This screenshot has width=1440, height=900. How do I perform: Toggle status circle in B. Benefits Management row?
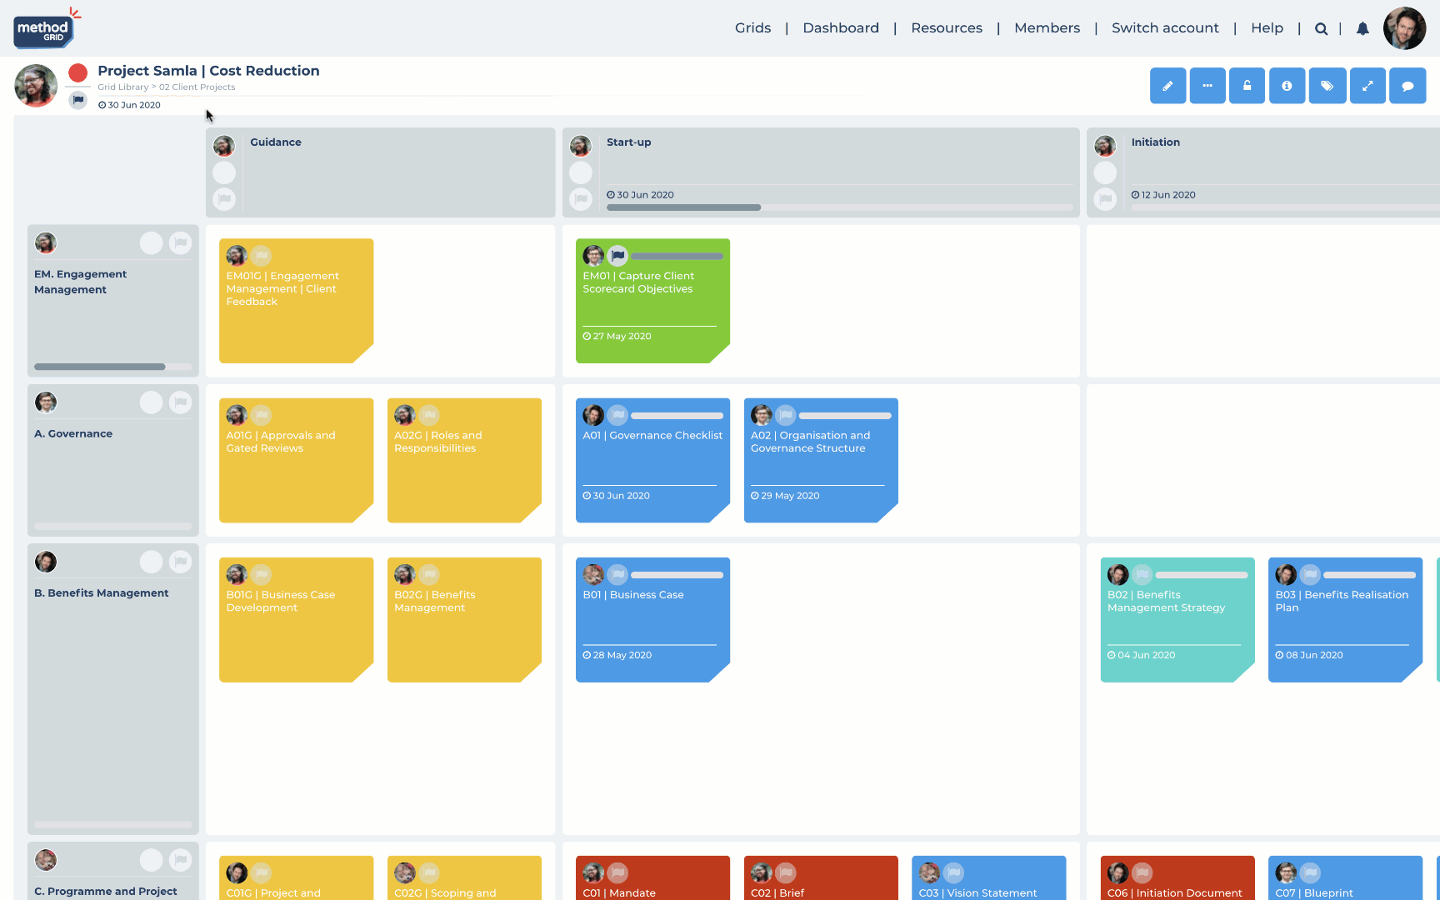tap(151, 562)
